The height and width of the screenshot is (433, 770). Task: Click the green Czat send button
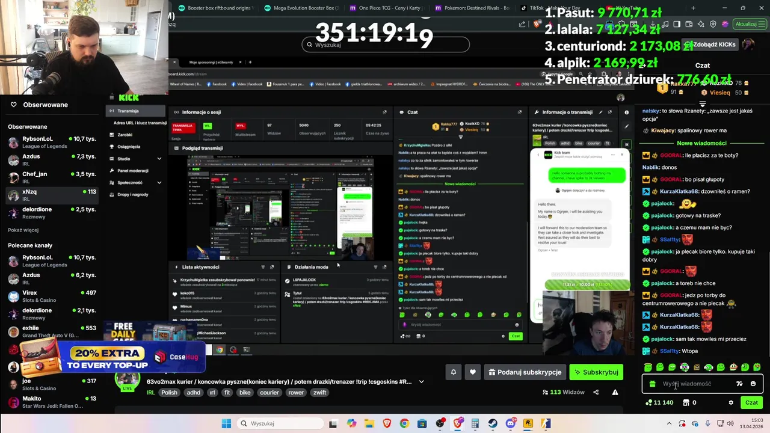pyautogui.click(x=751, y=402)
